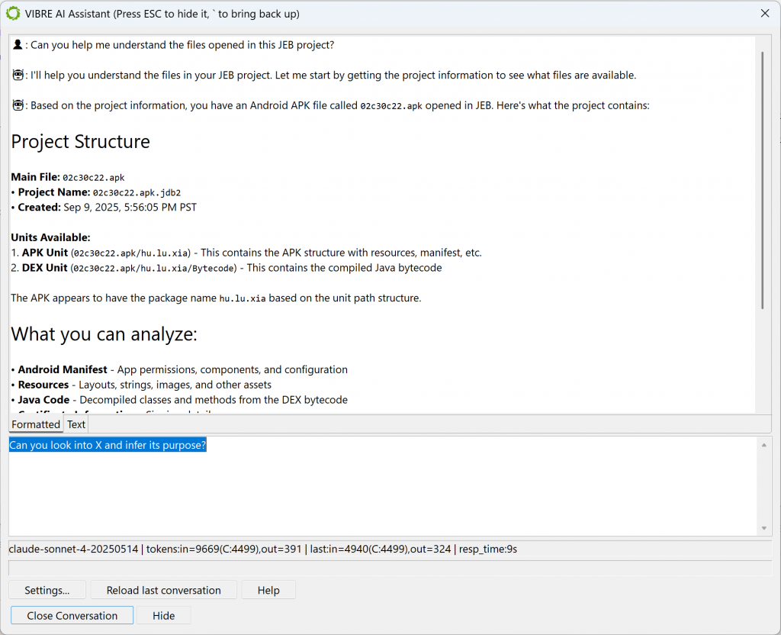Image resolution: width=781 pixels, height=635 pixels.
Task: Click the 'Main File: 02c30c22.apk' line
Action: tap(68, 177)
